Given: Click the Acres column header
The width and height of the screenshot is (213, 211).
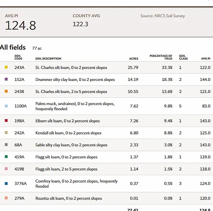Looking at the screenshot, I should click(134, 58).
